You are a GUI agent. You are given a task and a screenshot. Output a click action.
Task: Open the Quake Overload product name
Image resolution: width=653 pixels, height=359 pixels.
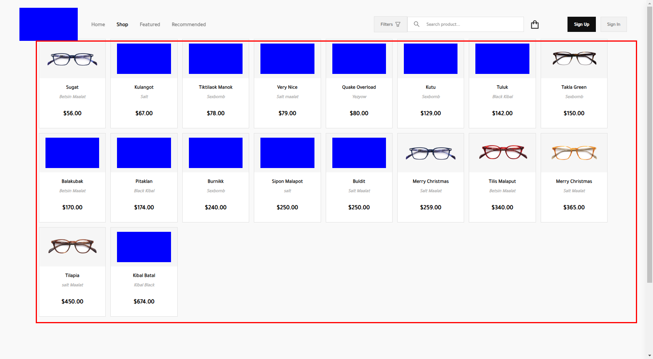pos(359,87)
